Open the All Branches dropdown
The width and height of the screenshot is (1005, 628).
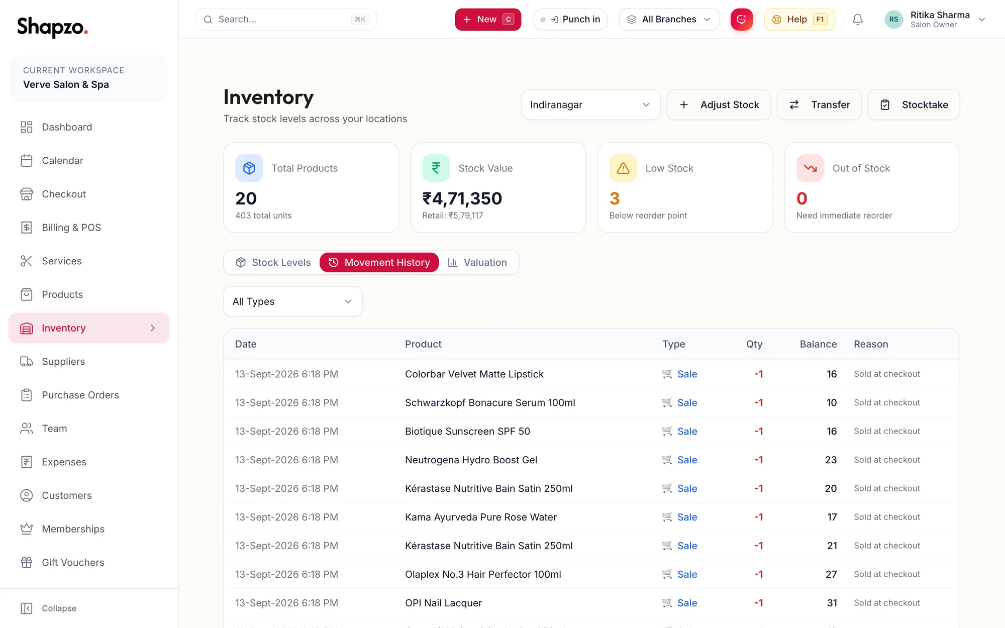[x=669, y=20]
